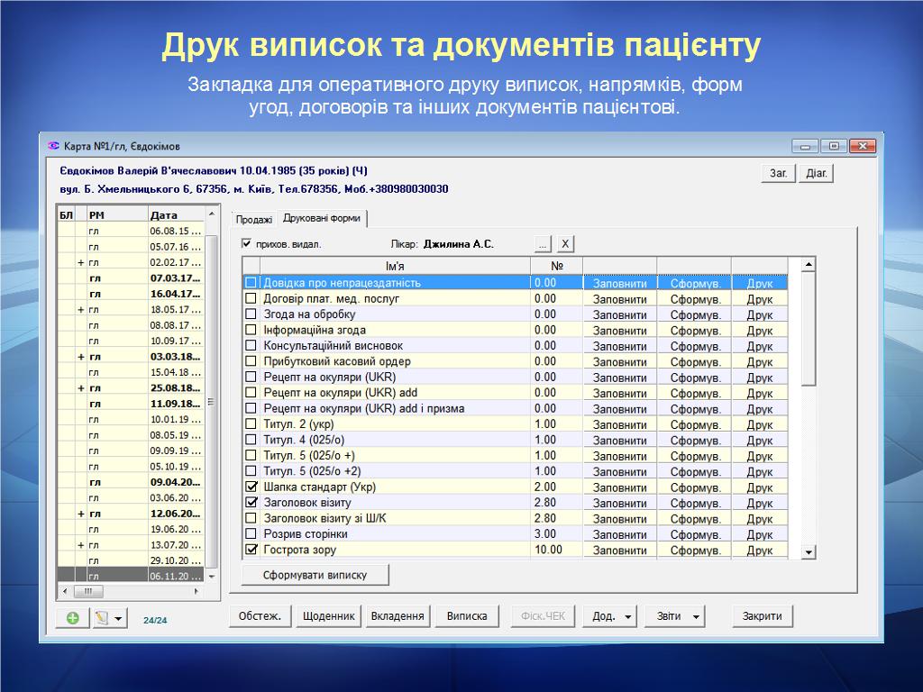Viewport: 923px width, 692px height.
Task: Open the 'Звіти' dropdown
Action: tap(678, 616)
